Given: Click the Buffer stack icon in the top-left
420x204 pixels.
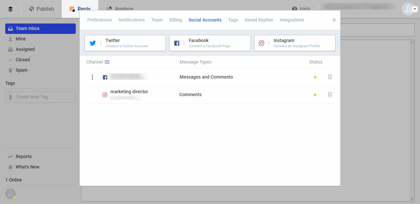Looking at the screenshot, I should [x=10, y=9].
